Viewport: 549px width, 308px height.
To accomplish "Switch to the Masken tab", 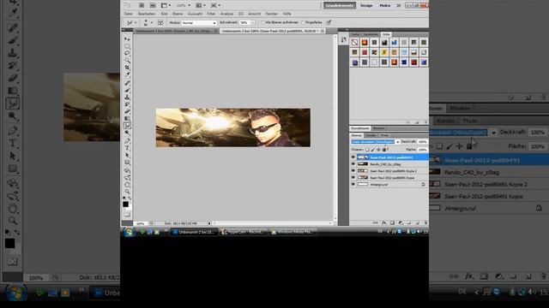I will pyautogui.click(x=379, y=128).
